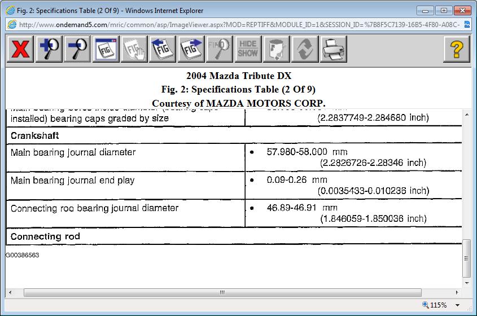
Task: Click the 115% zoom magnifier in status bar
Action: pos(426,305)
